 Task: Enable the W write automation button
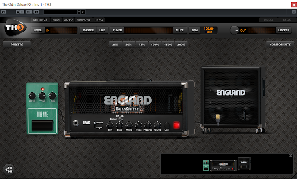tap(22, 12)
